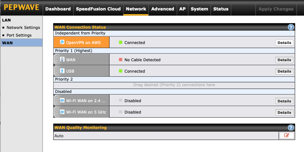
Task: Click the Apply Changes button
Action: [276, 9]
